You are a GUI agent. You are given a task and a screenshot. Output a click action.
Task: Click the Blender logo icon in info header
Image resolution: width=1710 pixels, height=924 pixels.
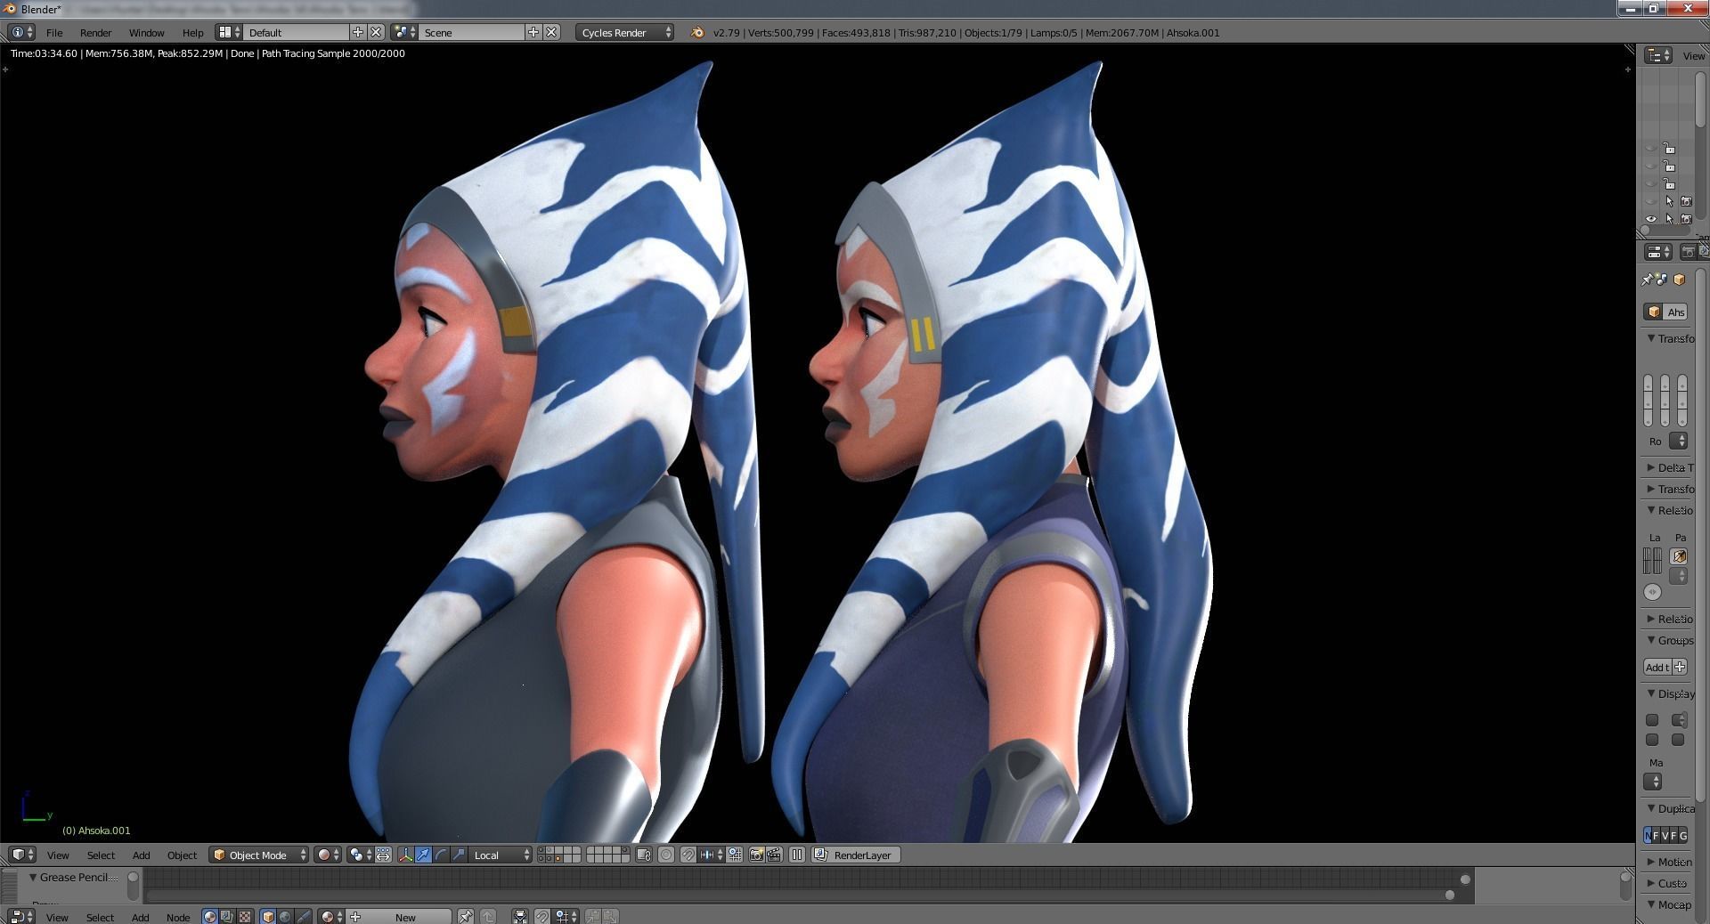[x=697, y=32]
